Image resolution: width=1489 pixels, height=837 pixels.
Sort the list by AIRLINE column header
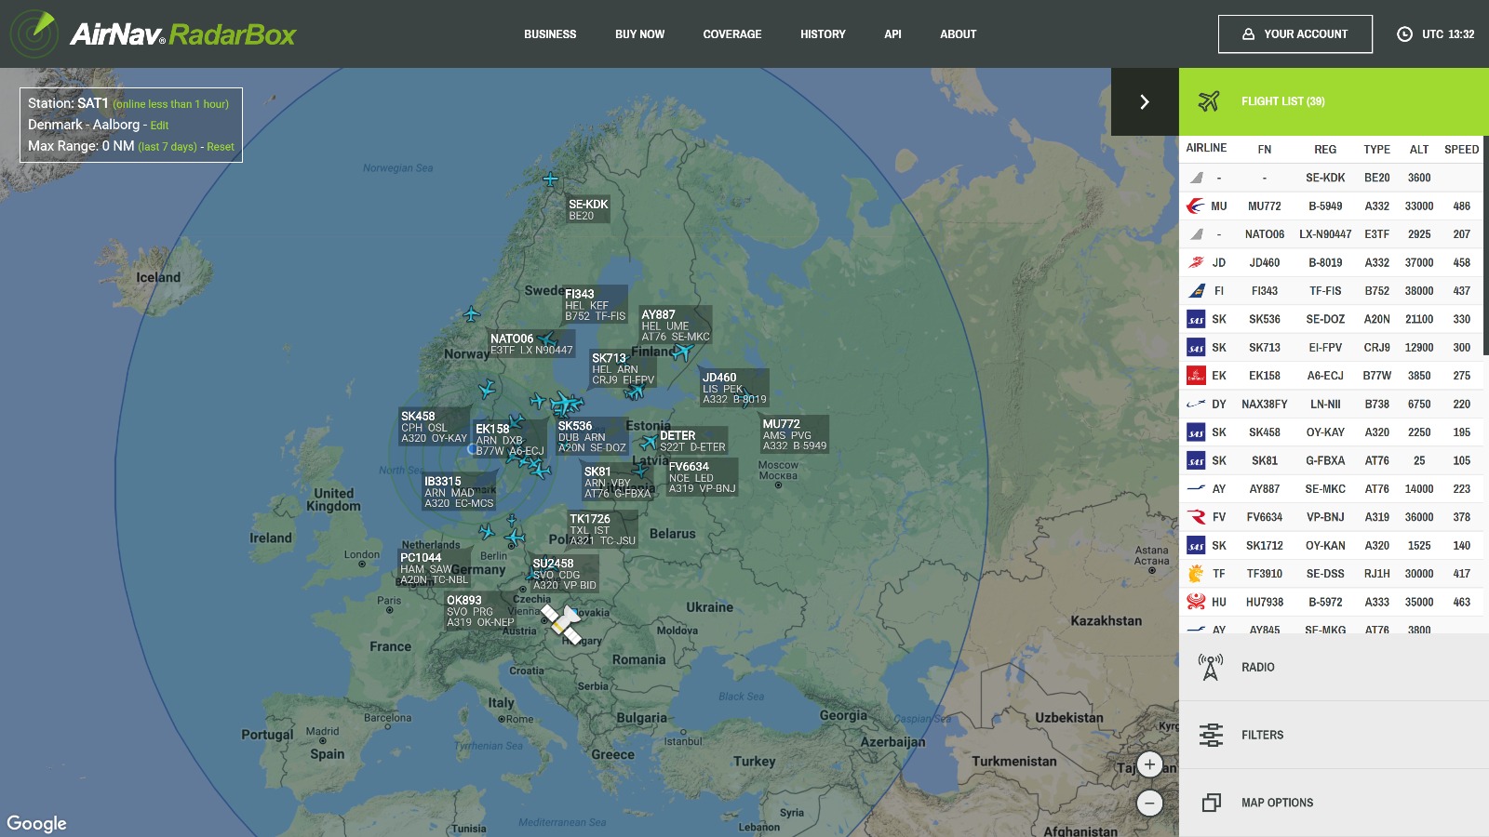point(1206,148)
